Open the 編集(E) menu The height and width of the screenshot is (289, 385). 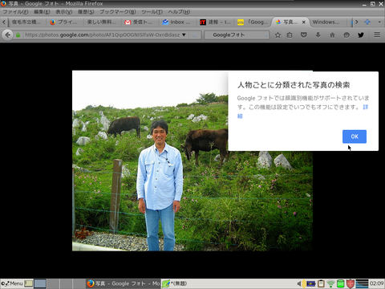[x=42, y=12]
